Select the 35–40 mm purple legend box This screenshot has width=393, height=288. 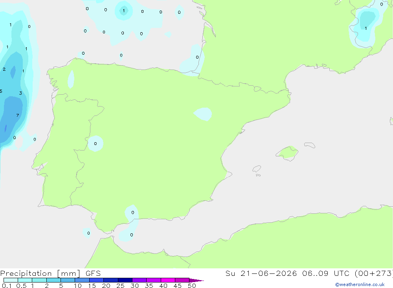pos(154,280)
